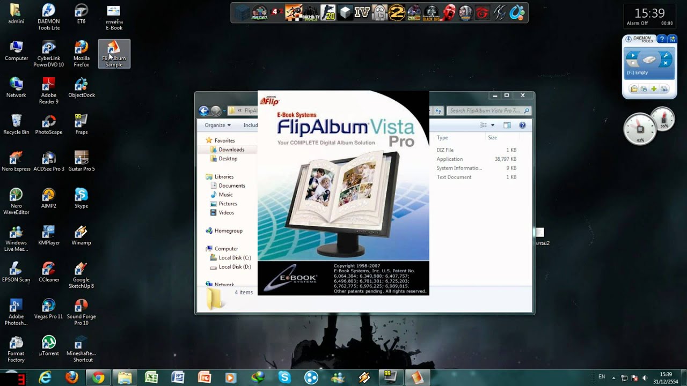Open µTorrent desktop shortcut
This screenshot has width=687, height=386.
pyautogui.click(x=49, y=346)
